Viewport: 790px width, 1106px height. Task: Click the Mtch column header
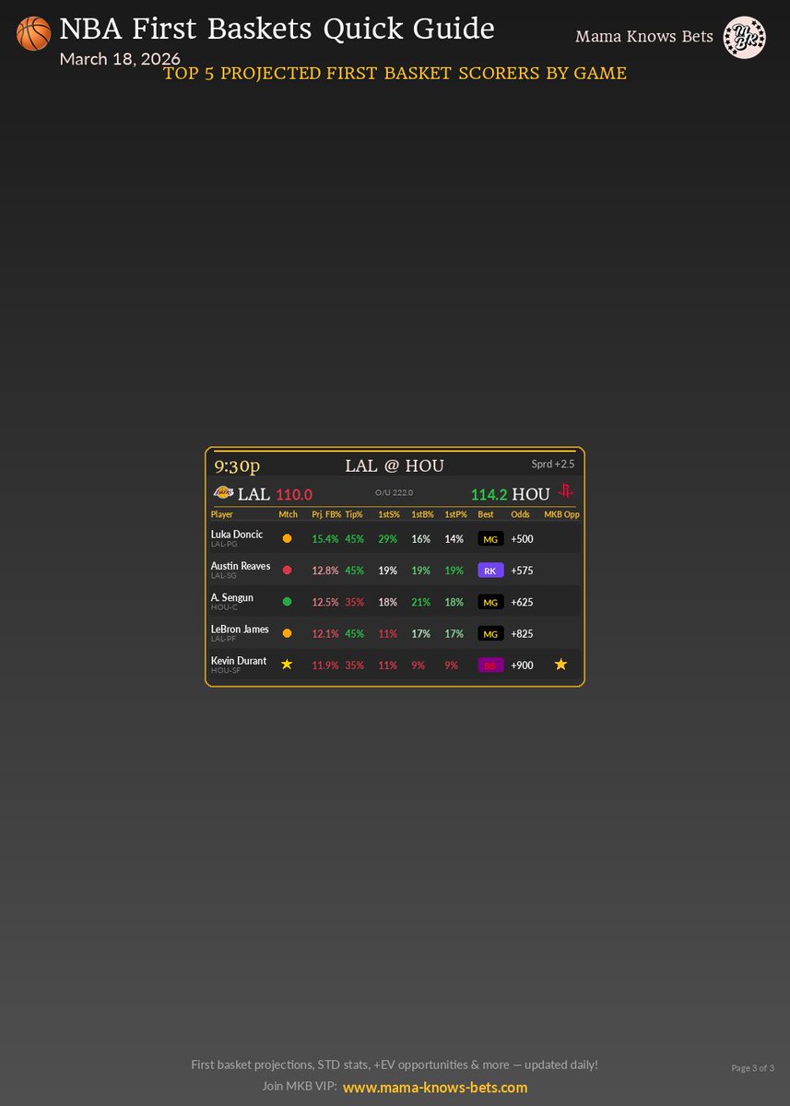click(289, 514)
